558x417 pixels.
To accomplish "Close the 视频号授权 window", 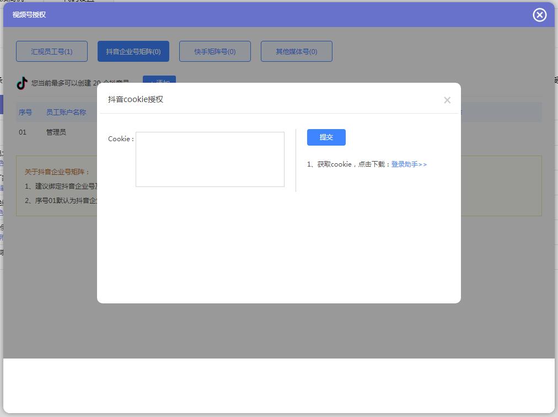I will pos(539,15).
